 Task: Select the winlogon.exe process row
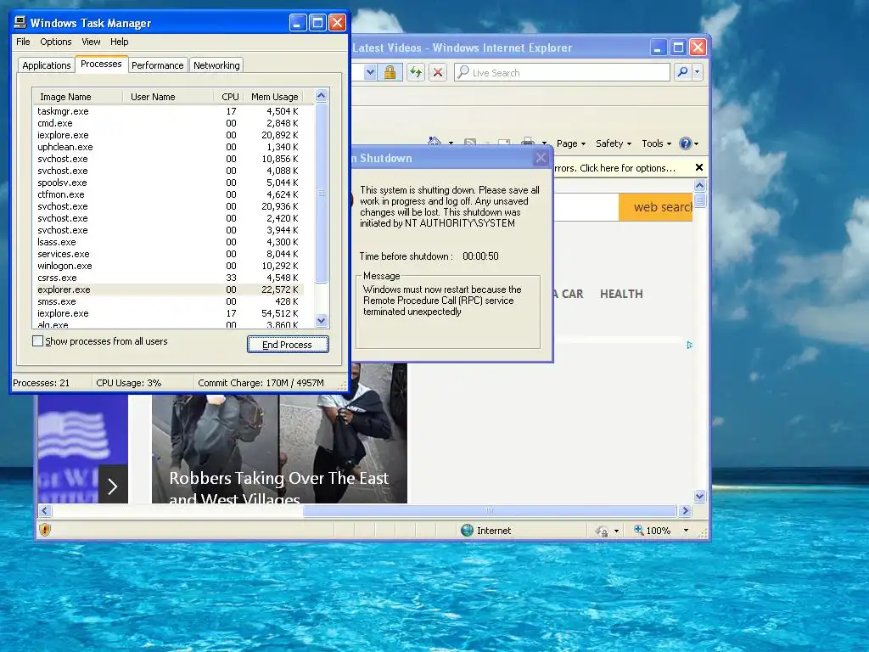[169, 266]
